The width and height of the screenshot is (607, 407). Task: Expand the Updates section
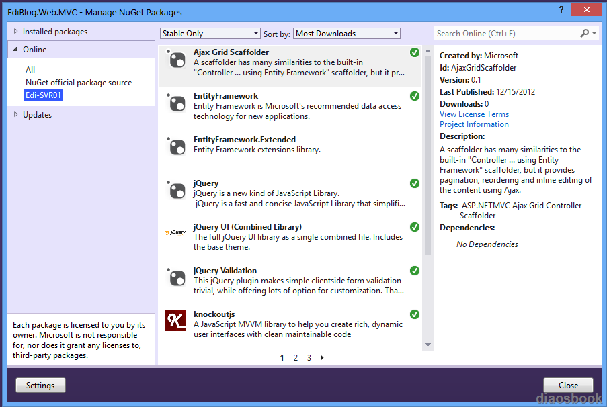point(15,115)
